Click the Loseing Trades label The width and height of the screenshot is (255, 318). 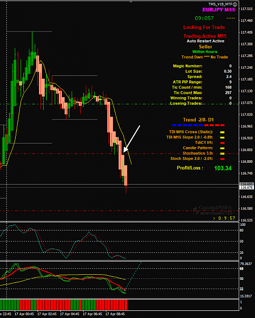point(186,103)
